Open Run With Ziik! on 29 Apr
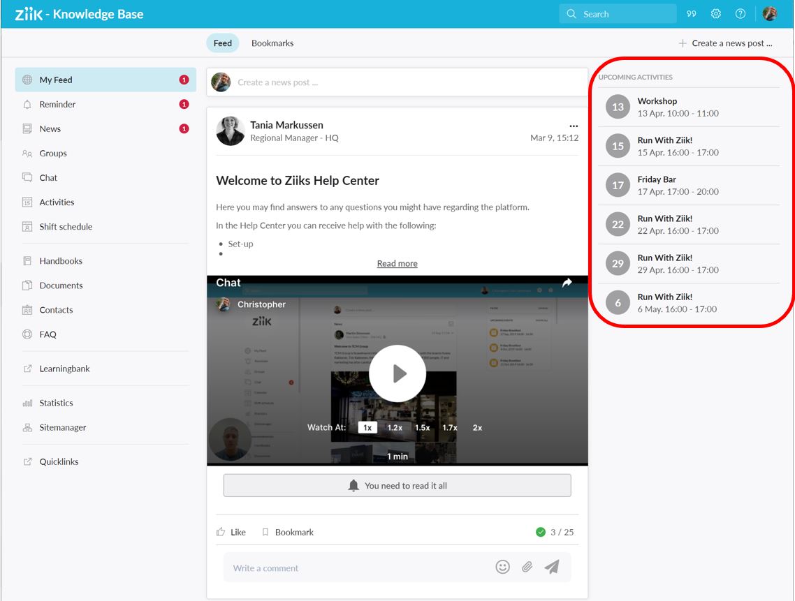The width and height of the screenshot is (795, 601). tap(689, 264)
